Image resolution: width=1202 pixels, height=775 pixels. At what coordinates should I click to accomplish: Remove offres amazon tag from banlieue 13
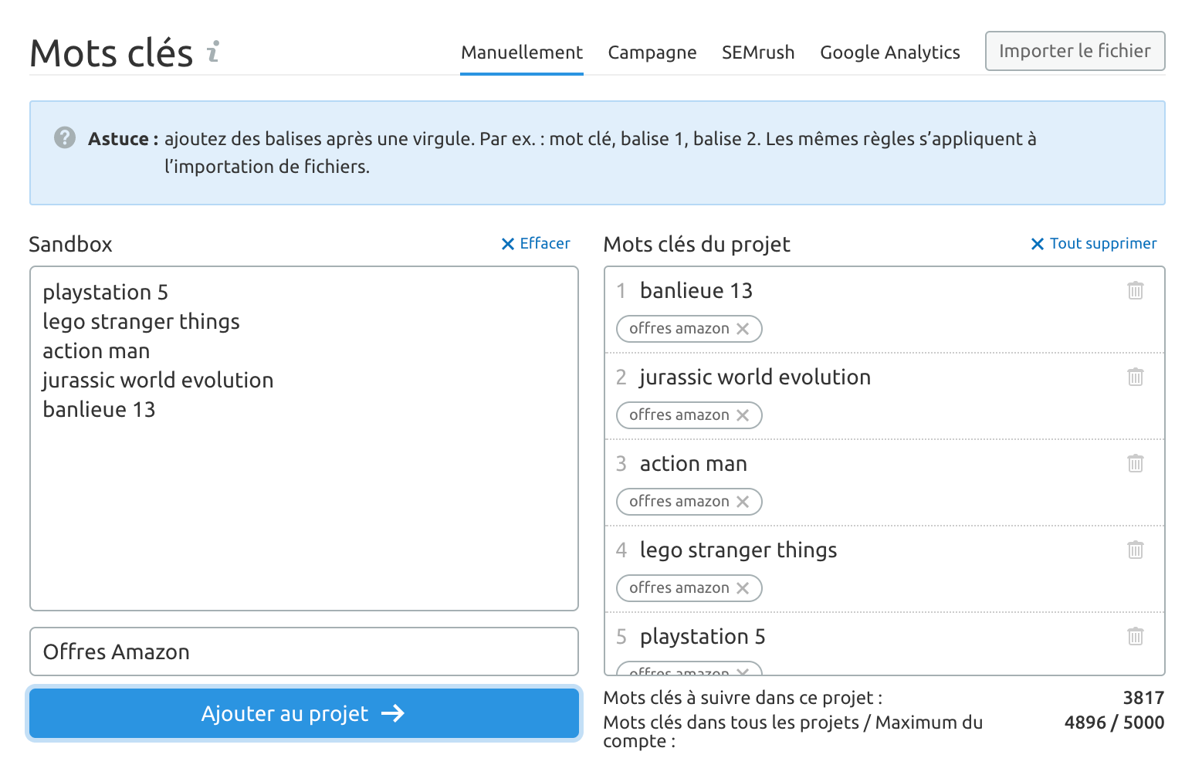(x=743, y=329)
